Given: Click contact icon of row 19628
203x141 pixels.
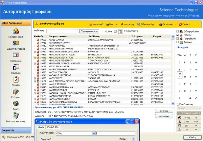Looking at the screenshot, I should (x=38, y=40).
